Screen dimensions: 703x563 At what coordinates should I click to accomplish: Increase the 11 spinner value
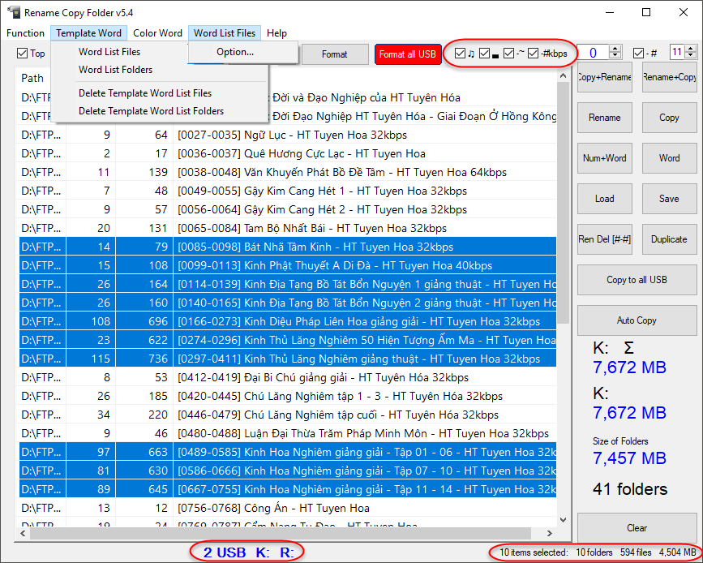691,49
